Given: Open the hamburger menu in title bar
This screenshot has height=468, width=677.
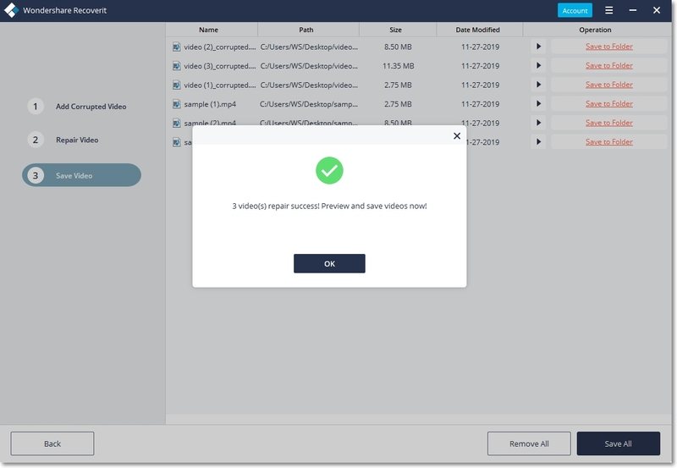Looking at the screenshot, I should pyautogui.click(x=608, y=10).
